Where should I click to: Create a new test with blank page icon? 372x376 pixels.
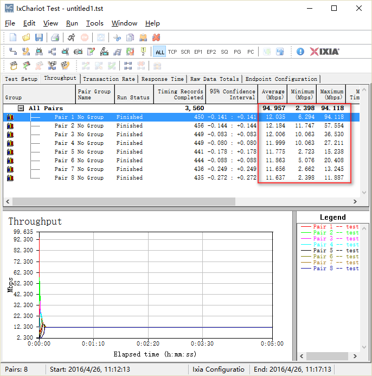point(13,37)
